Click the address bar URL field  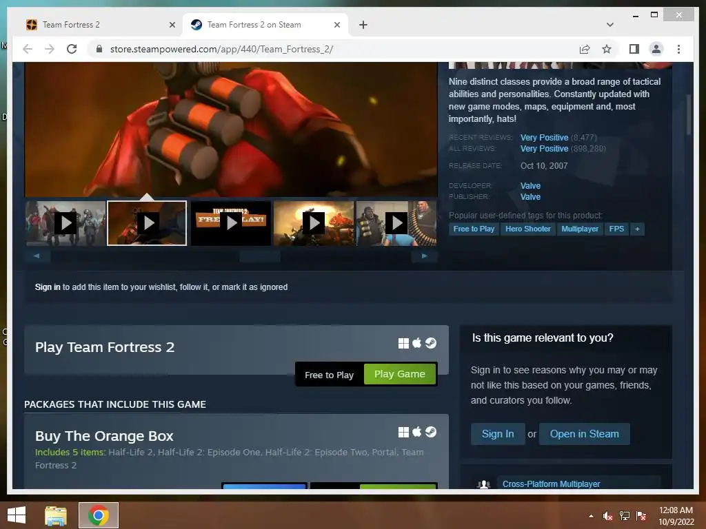333,49
